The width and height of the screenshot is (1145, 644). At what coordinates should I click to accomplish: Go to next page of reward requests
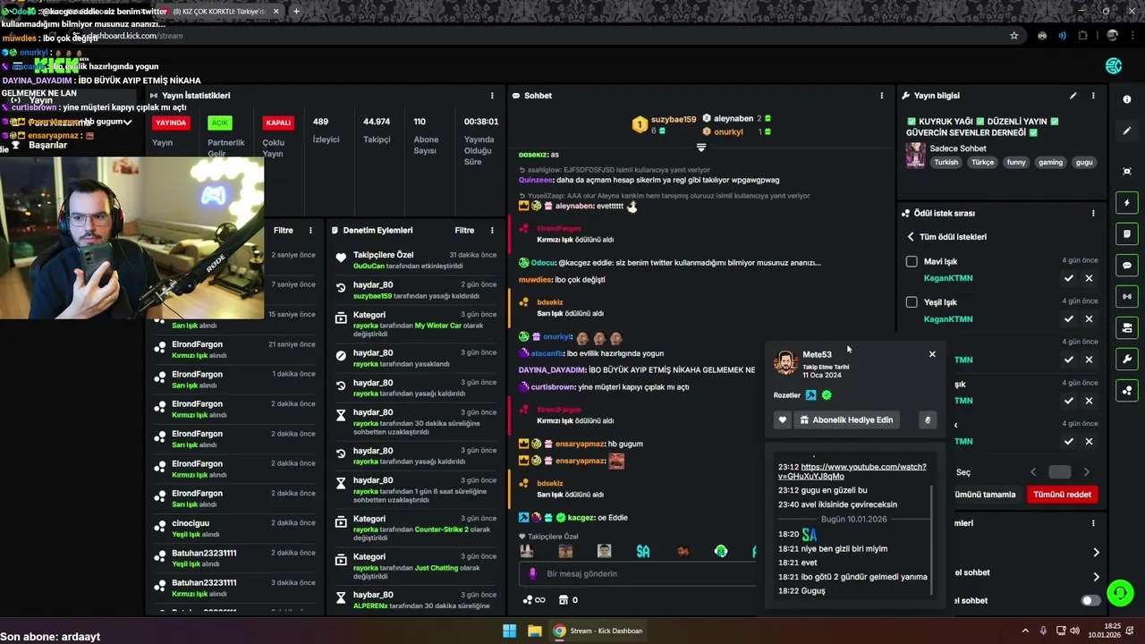pos(1087,472)
